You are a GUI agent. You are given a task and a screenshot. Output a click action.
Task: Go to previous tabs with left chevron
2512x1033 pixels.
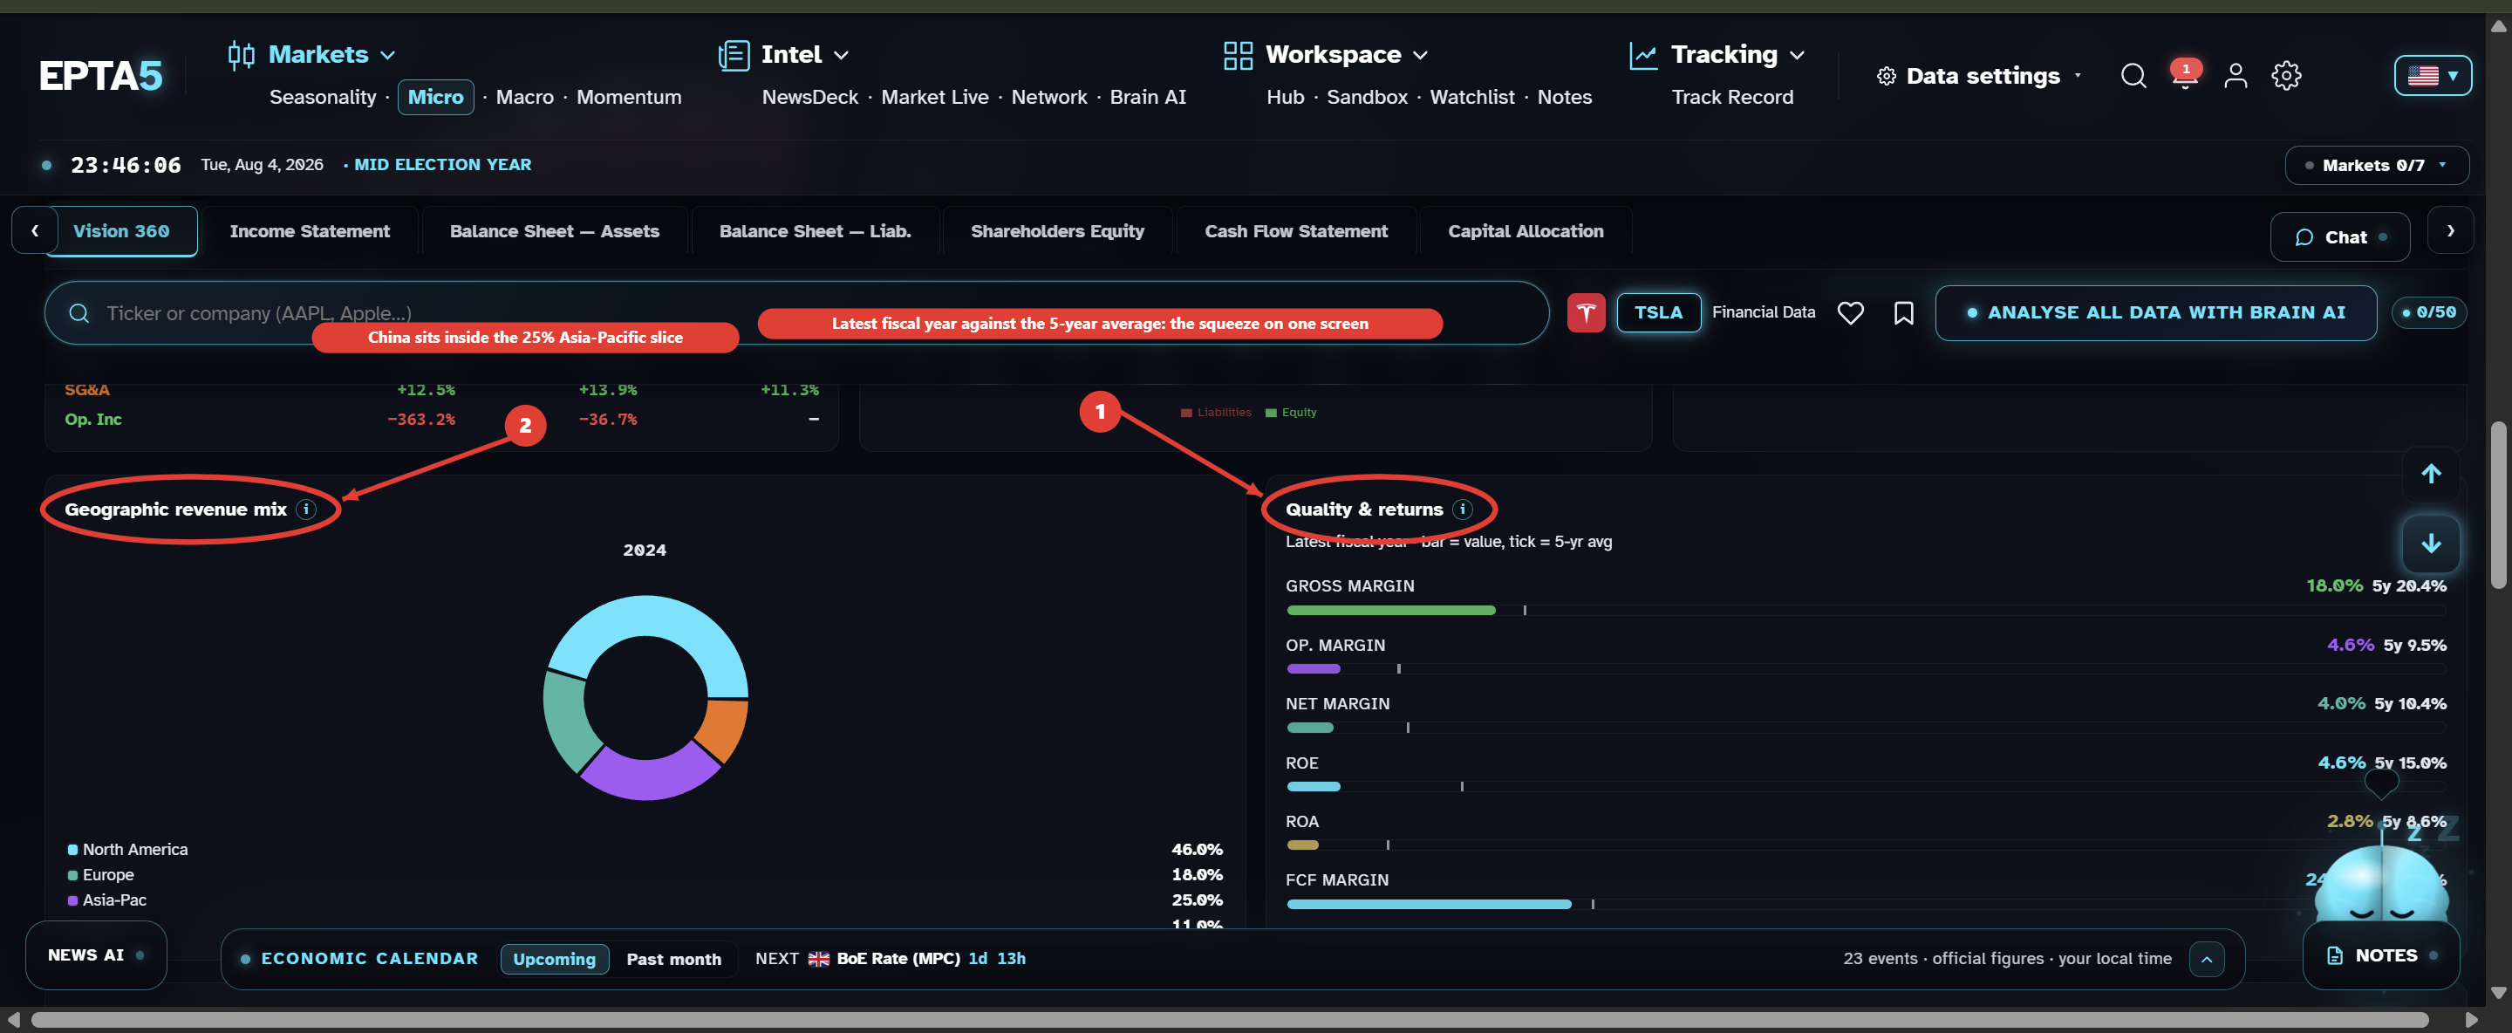click(x=35, y=231)
